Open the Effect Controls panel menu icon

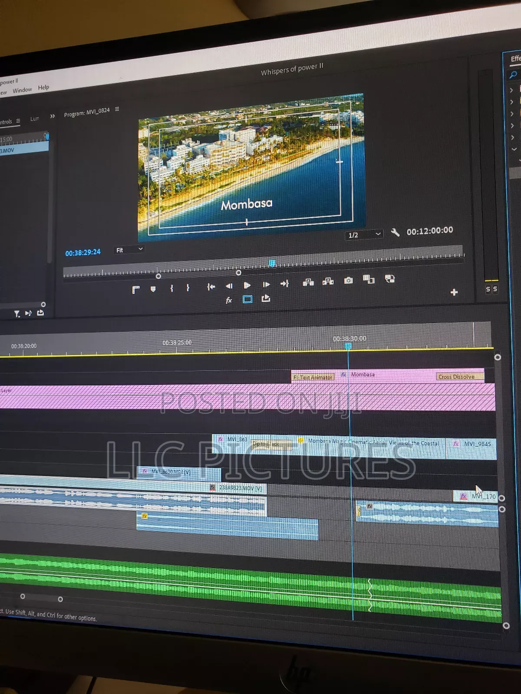point(18,121)
